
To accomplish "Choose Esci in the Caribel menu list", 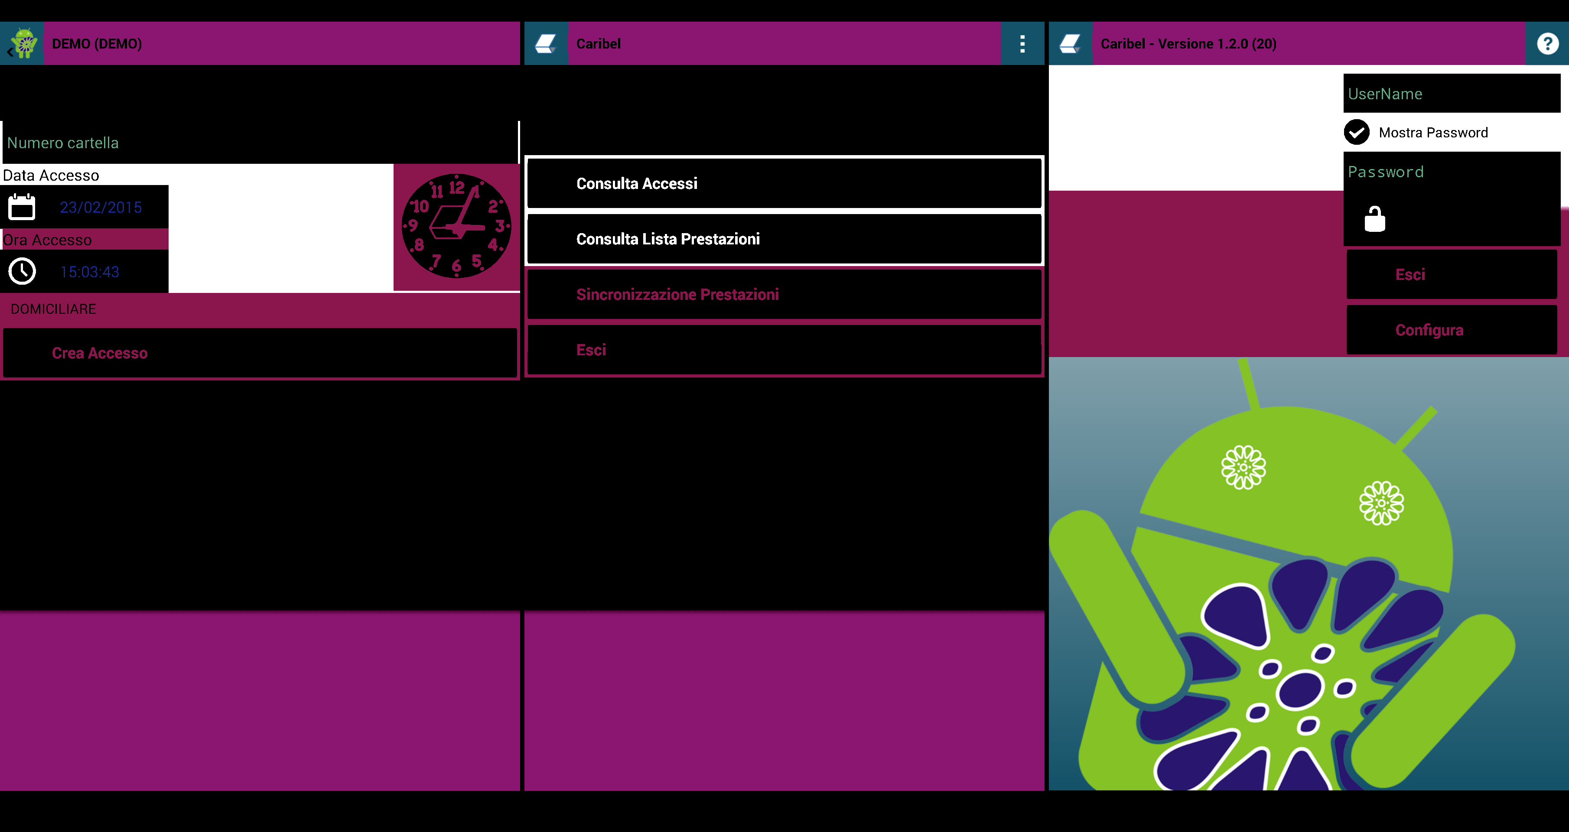I will [x=784, y=350].
